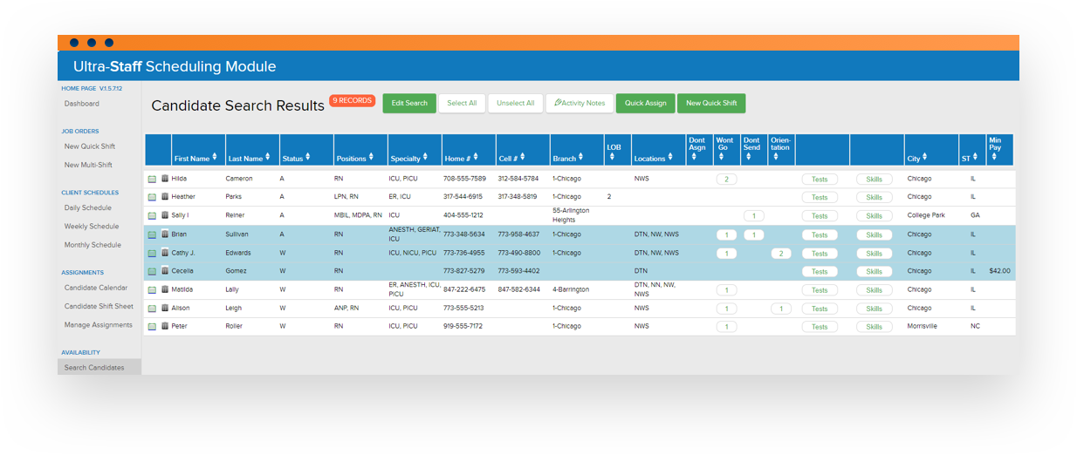Sort by Status using its arrows
The image size is (1077, 455).
tap(308, 158)
